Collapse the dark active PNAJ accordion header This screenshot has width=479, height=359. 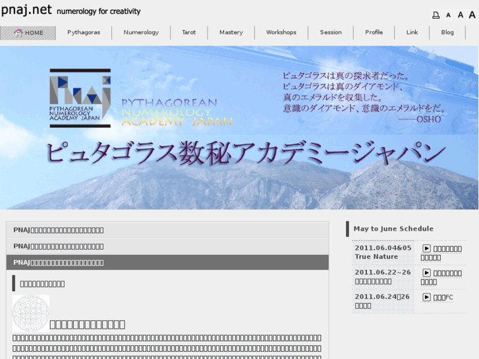coord(167,262)
